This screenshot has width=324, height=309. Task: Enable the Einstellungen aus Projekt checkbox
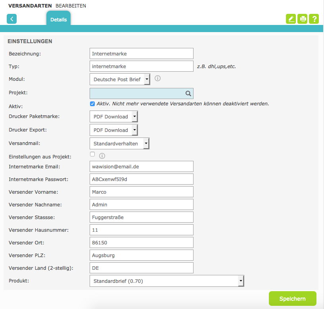click(92, 154)
